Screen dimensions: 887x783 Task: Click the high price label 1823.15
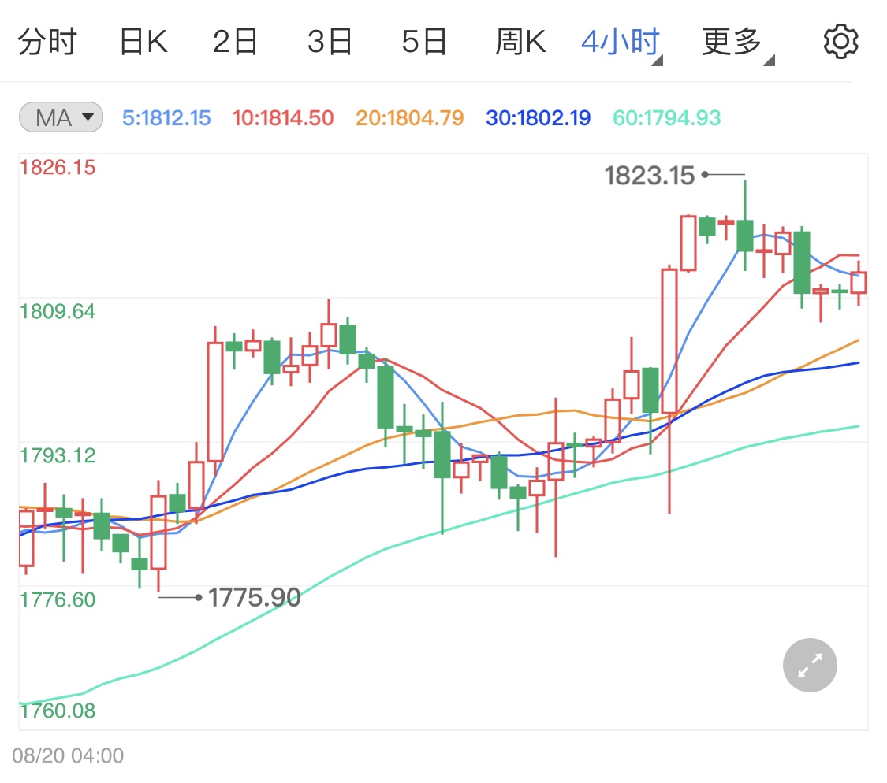coord(650,176)
